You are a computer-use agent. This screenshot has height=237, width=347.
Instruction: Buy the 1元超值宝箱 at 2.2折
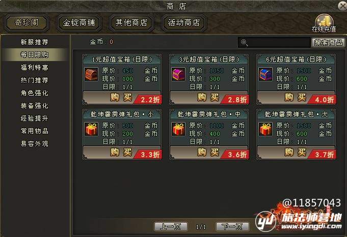[121, 97]
